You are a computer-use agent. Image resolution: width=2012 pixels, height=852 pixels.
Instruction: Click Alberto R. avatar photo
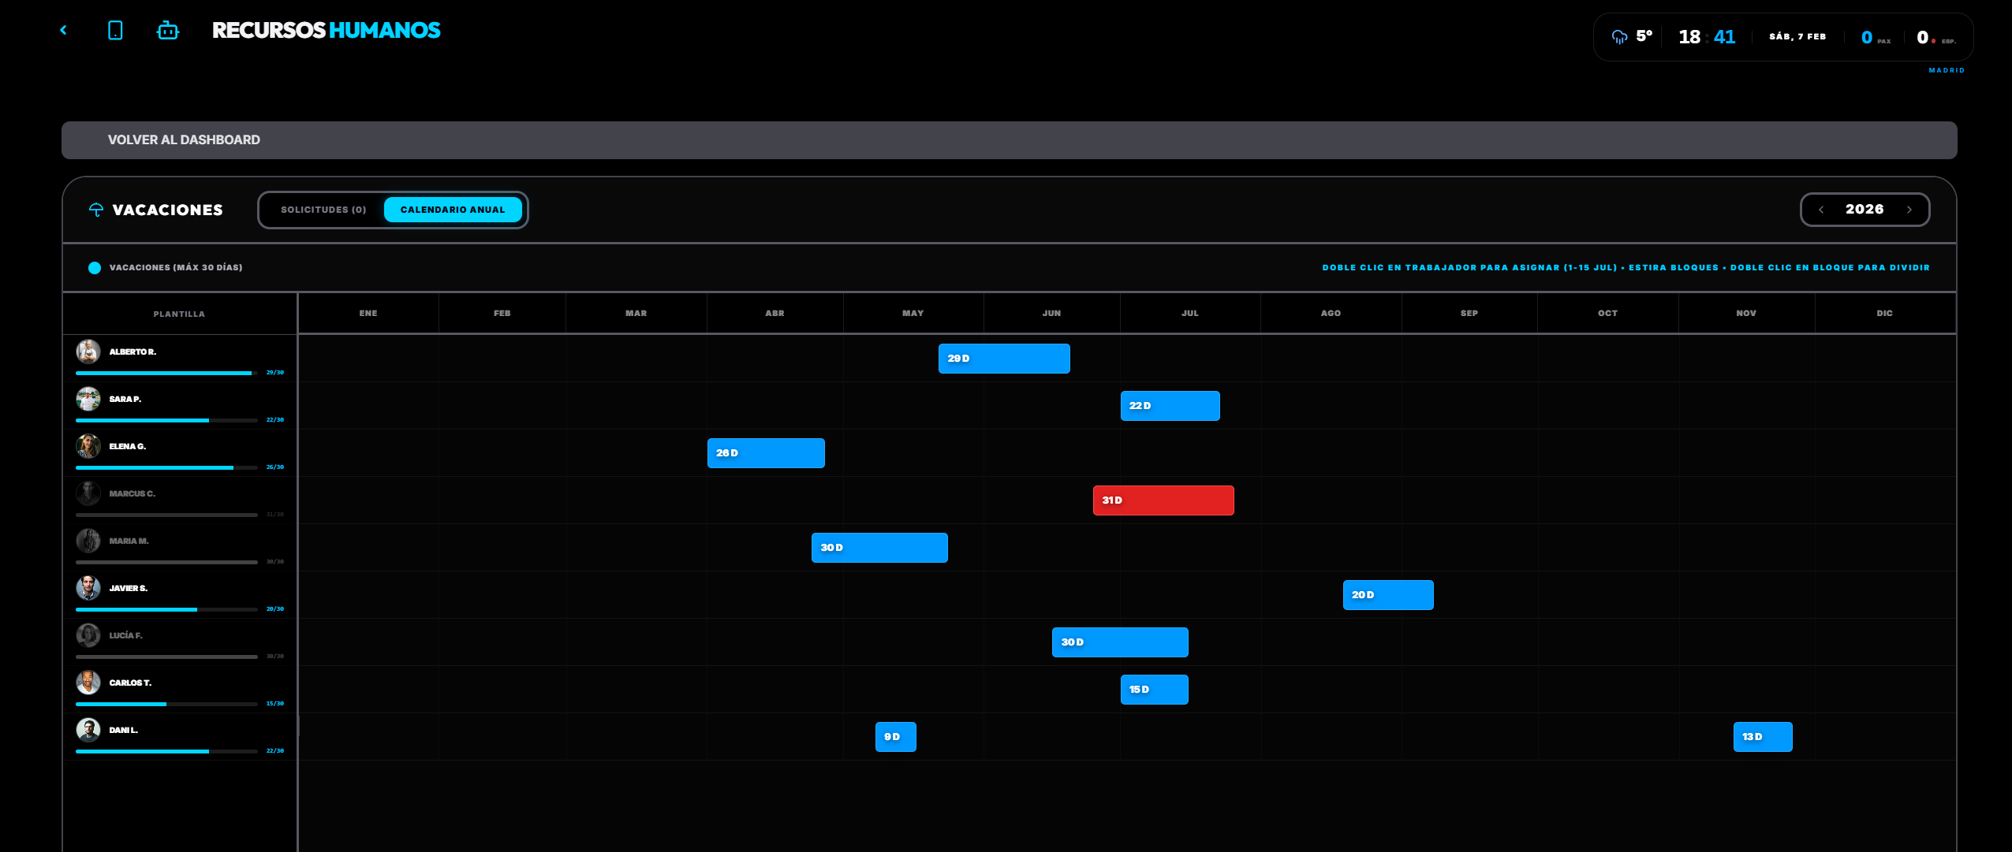pyautogui.click(x=88, y=352)
